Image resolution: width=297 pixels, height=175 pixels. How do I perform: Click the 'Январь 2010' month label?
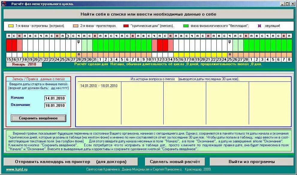pos(24,64)
